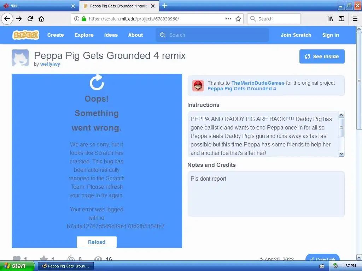Click the magnifier in Scratch search bar
Screen dimensions: 362x271
pos(163,35)
